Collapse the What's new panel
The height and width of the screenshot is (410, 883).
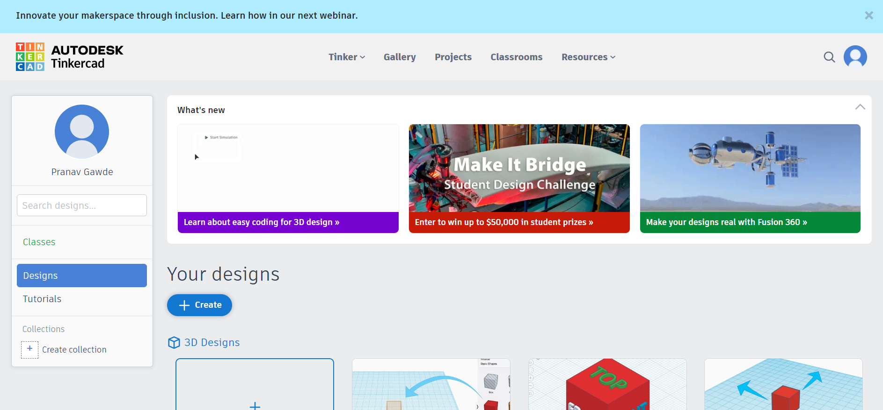(x=860, y=107)
